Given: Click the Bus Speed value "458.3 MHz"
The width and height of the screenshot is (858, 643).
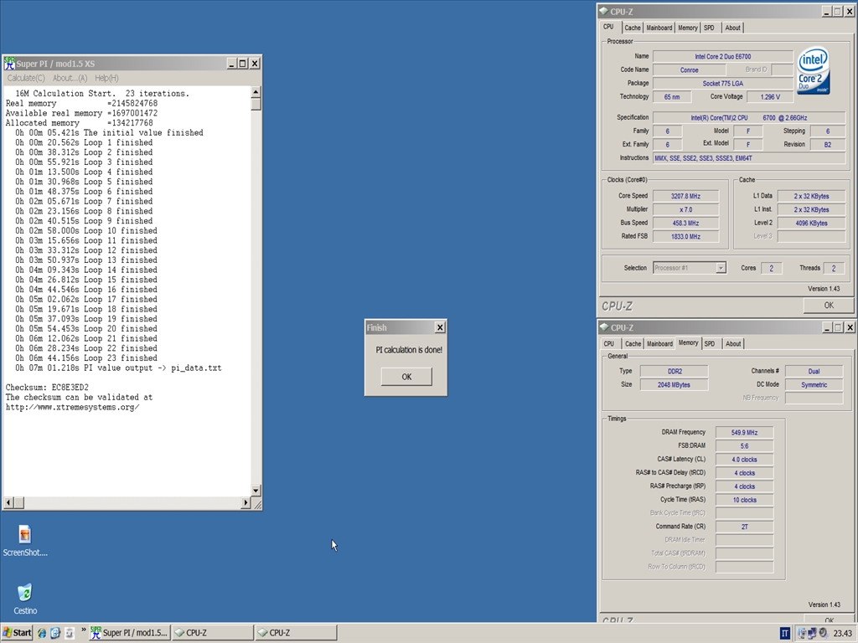Looking at the screenshot, I should tap(685, 223).
